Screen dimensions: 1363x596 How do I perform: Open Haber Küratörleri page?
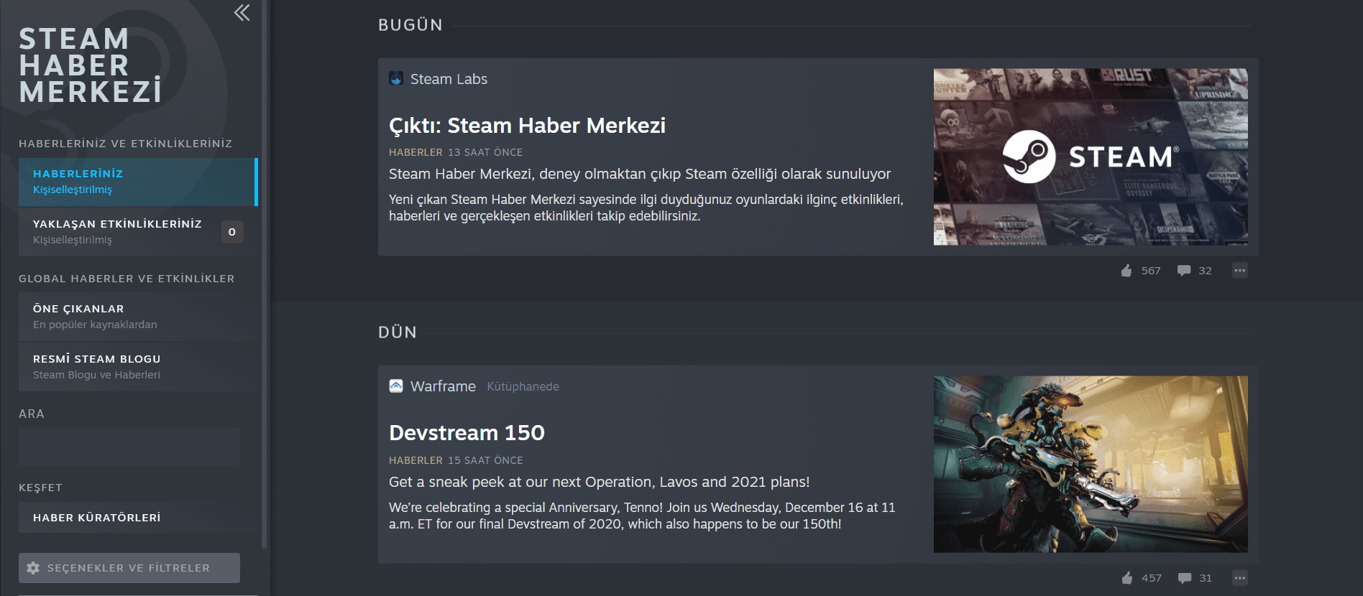tap(137, 518)
